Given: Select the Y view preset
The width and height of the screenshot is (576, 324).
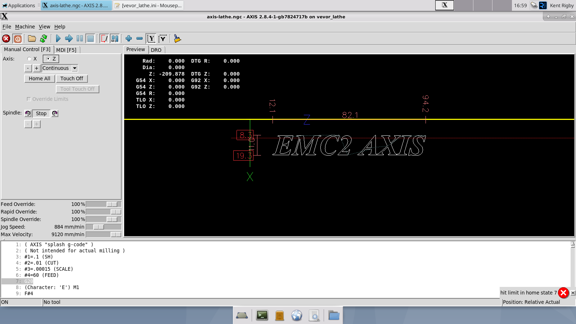Looking at the screenshot, I should tap(152, 39).
